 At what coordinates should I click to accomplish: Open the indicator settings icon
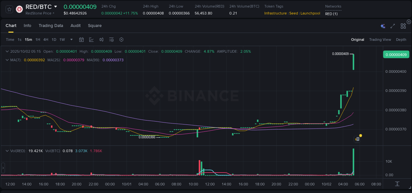(x=111, y=40)
